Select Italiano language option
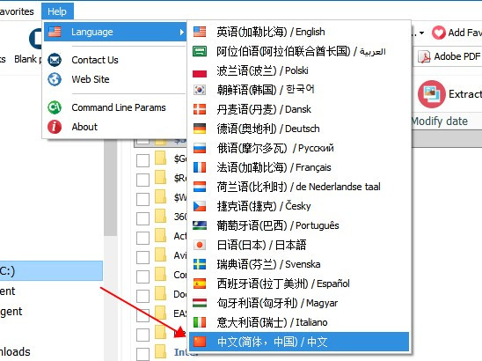 pos(299,322)
